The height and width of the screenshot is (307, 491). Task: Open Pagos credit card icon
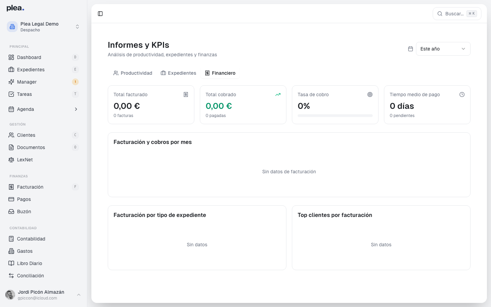(x=11, y=199)
